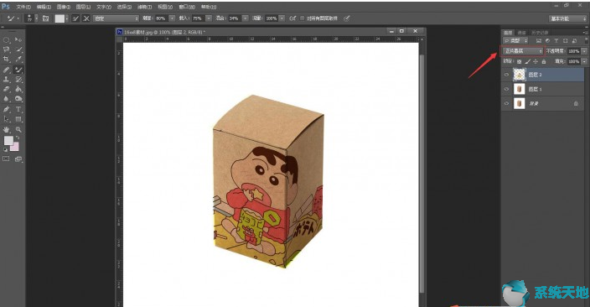The height and width of the screenshot is (307, 590).
Task: Open the 自定 brush combination dropdown
Action: [116, 18]
